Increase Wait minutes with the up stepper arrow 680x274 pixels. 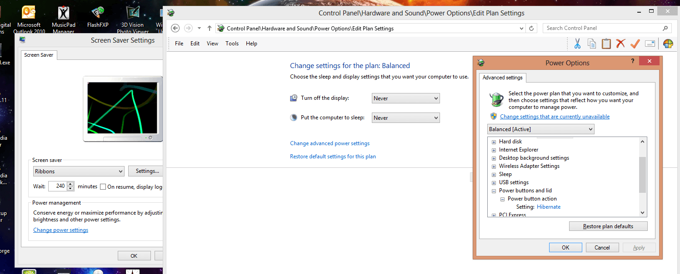pos(70,184)
